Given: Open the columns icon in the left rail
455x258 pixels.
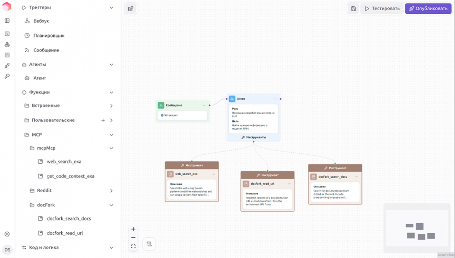Looking at the screenshot, I should coord(7,55).
